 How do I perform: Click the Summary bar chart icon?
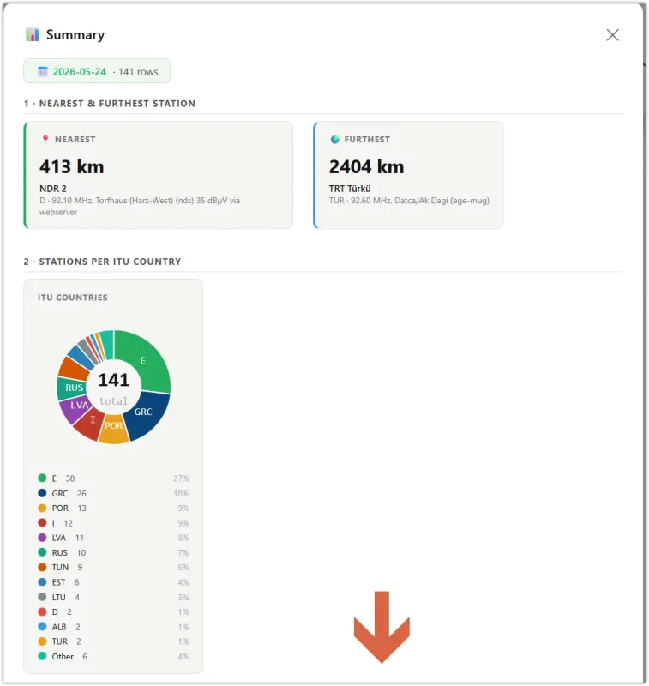(33, 34)
